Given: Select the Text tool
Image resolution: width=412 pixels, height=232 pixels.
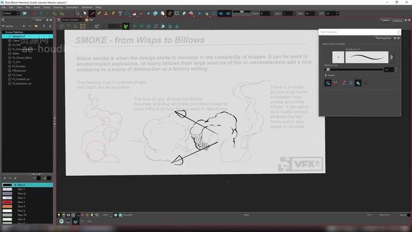Looking at the screenshot, I should point(120,13).
